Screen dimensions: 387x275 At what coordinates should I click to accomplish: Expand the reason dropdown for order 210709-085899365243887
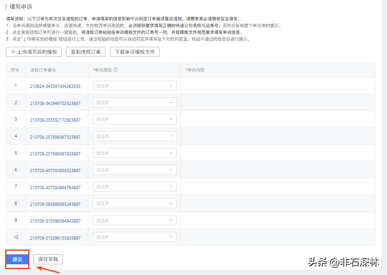pos(134,203)
